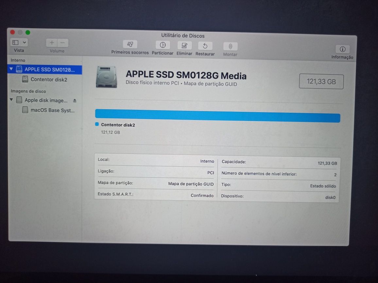Screen dimensions: 378x283
Task: Click the Mapa de partição GUID value
Action: (191, 184)
